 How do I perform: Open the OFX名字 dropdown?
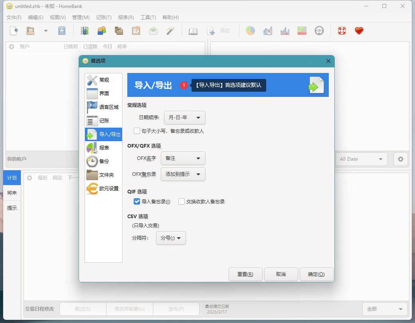tap(183, 158)
